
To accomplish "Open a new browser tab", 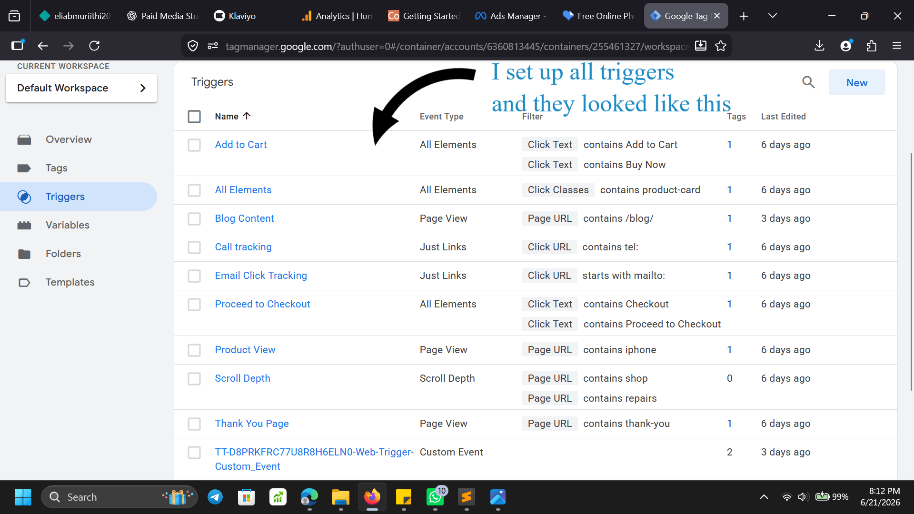I will pos(744,16).
